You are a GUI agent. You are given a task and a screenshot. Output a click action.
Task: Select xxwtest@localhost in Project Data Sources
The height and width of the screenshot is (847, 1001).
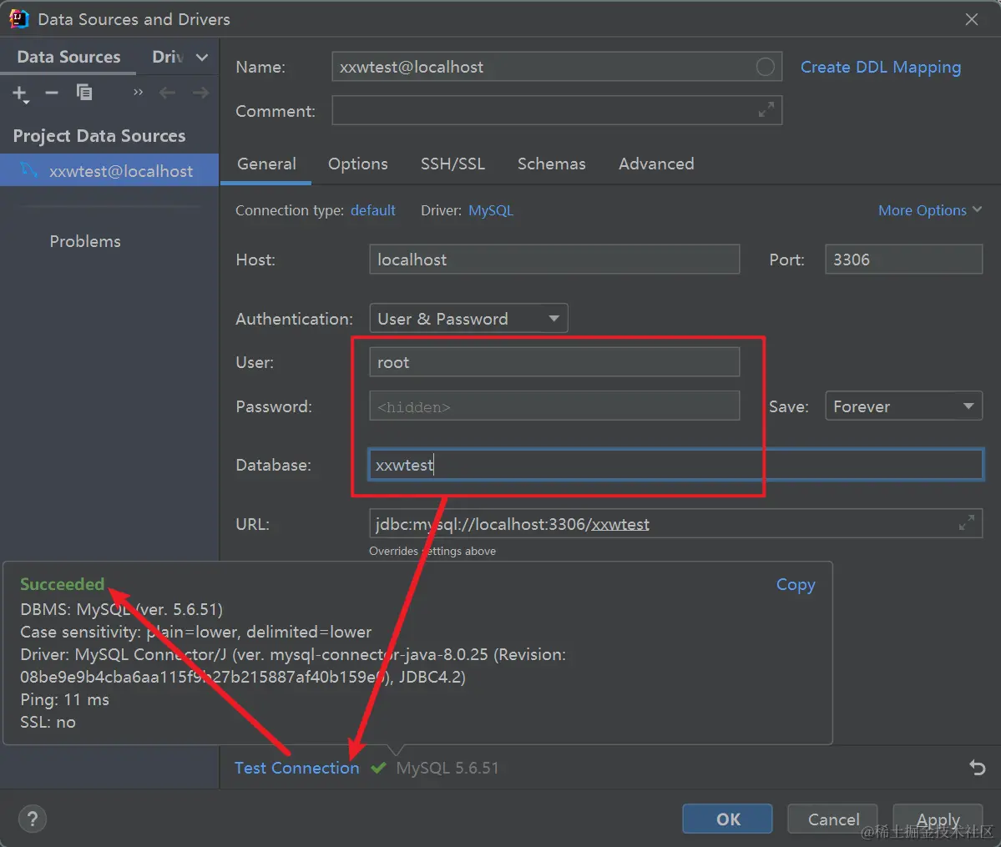109,170
